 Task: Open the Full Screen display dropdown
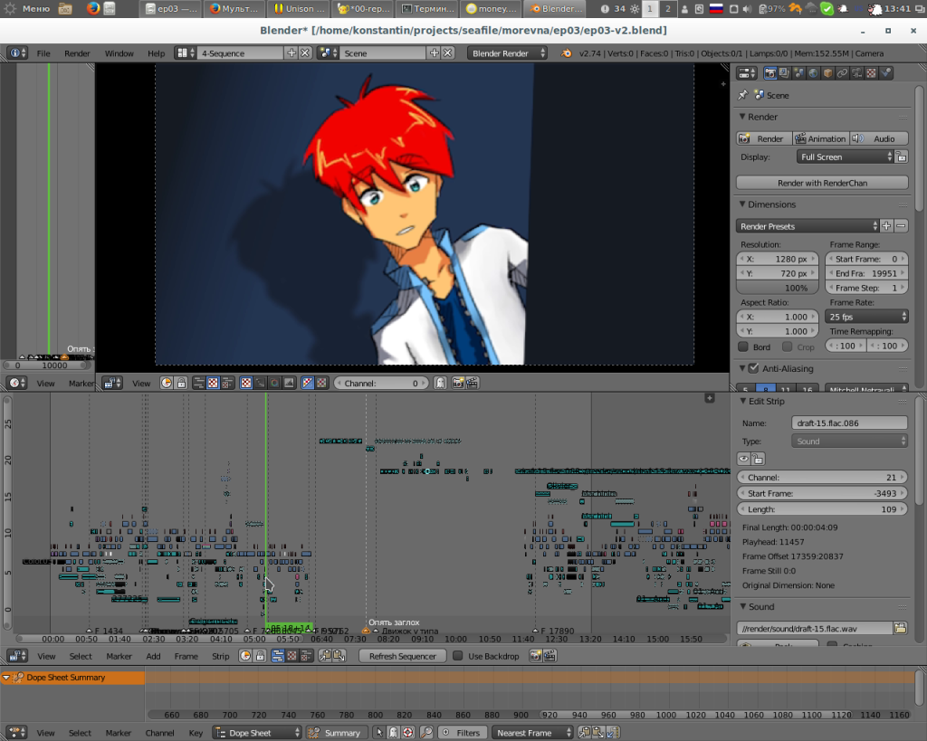click(x=846, y=157)
